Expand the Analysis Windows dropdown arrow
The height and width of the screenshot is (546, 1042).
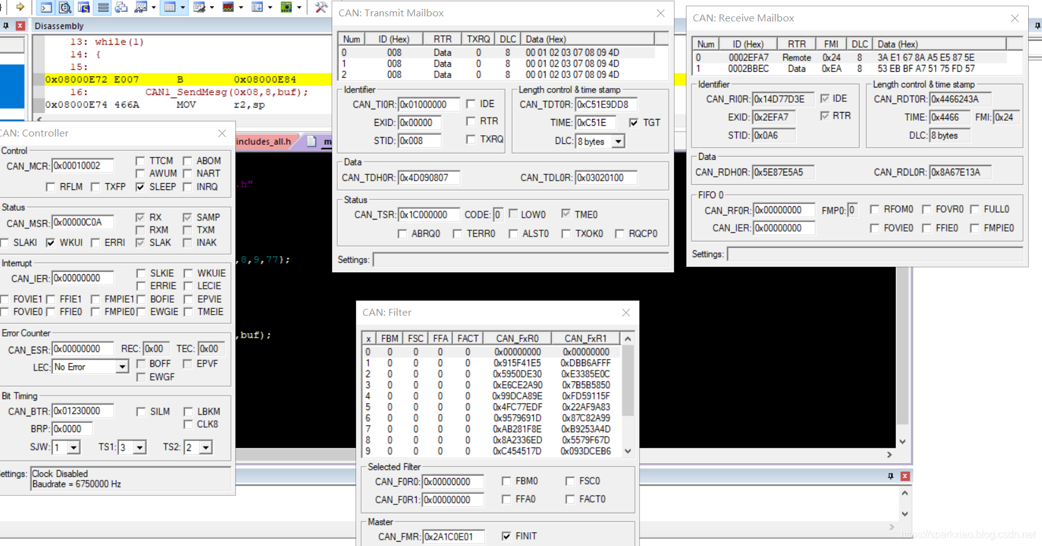pyautogui.click(x=241, y=8)
